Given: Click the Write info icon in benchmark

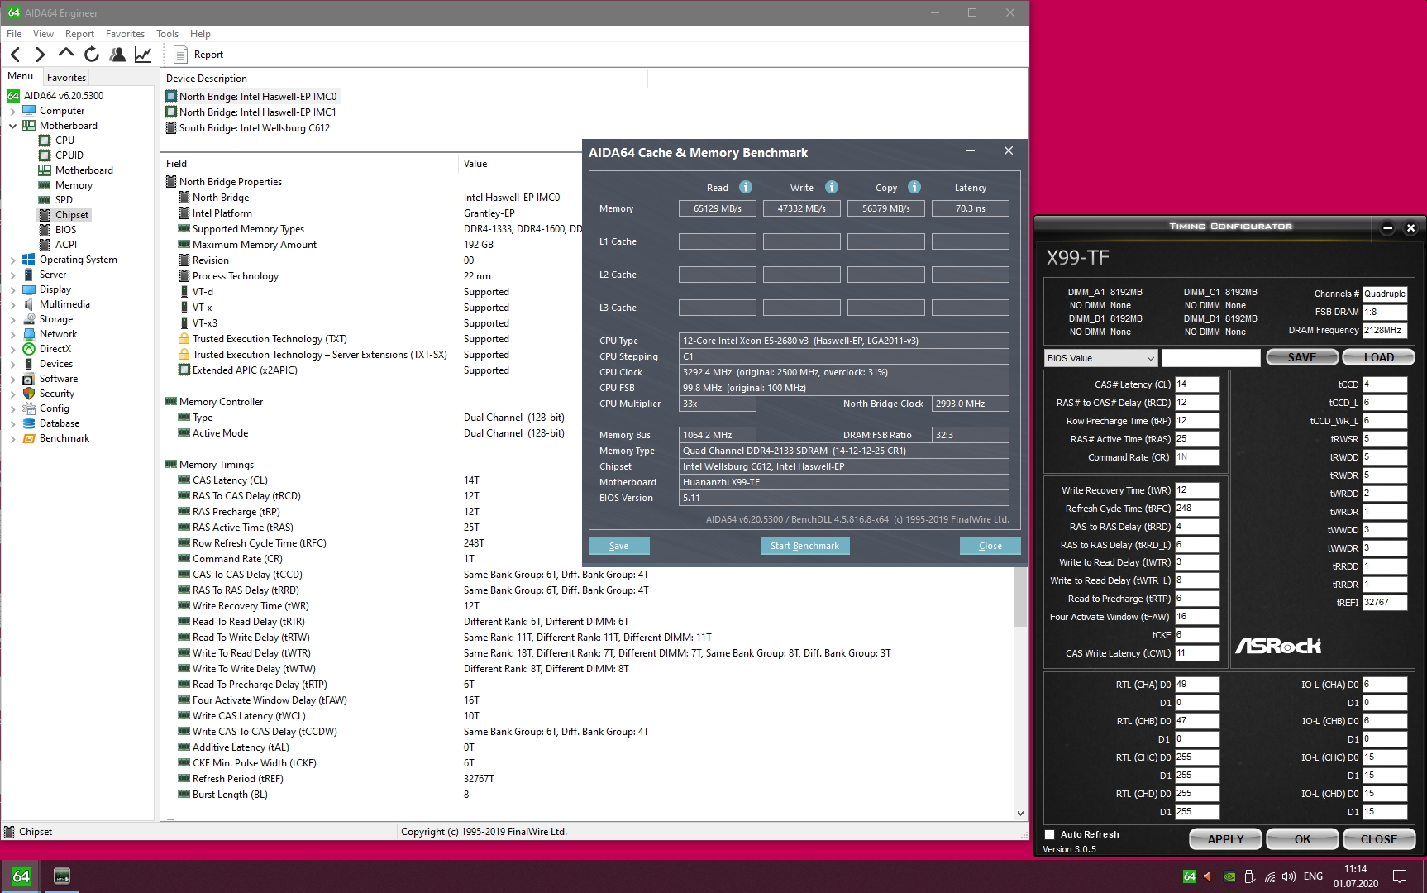Looking at the screenshot, I should point(832,187).
